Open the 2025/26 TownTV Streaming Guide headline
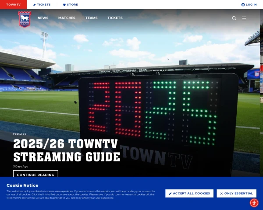The image size is (263, 210). click(67, 150)
